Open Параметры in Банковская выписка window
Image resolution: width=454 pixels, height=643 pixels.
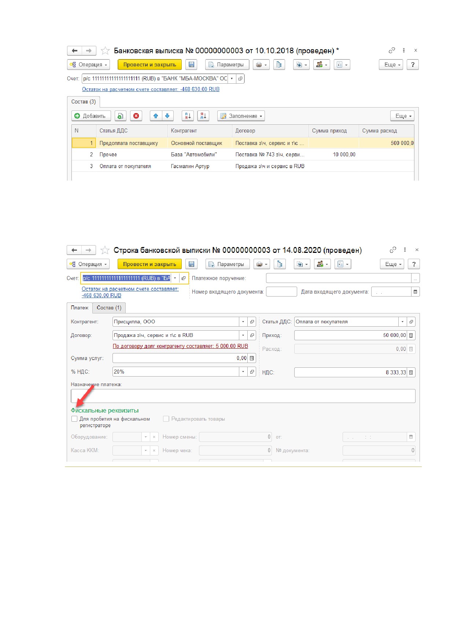pyautogui.click(x=227, y=65)
